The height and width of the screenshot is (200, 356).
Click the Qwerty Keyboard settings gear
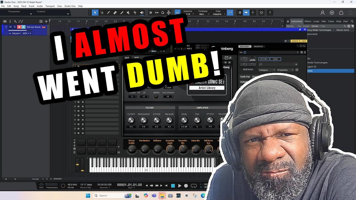coord(285,41)
